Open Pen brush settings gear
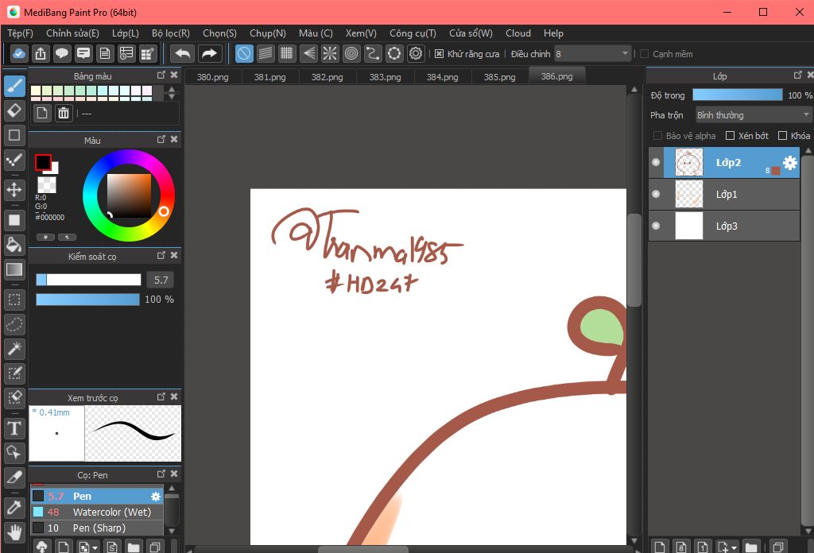This screenshot has height=553, width=814. click(x=155, y=497)
